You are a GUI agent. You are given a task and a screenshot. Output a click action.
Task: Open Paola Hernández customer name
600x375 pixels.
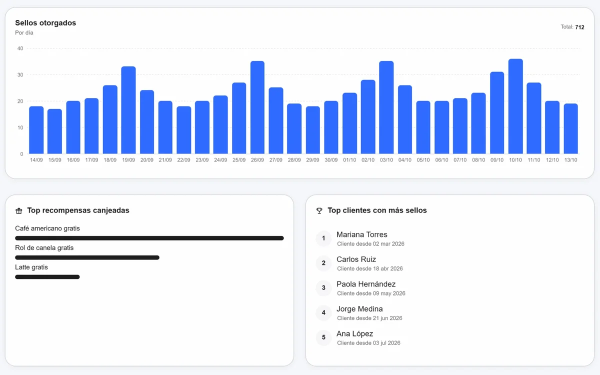[366, 284]
